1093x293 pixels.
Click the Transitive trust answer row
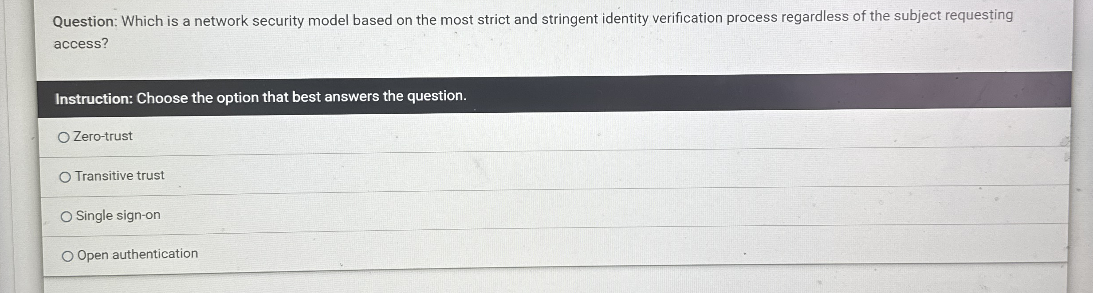[355, 176]
